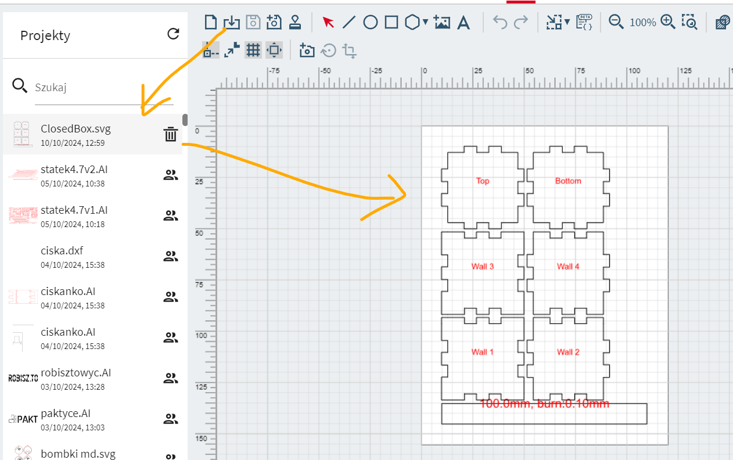
Task: Select the "Wall 4" label on canvas
Action: click(568, 266)
